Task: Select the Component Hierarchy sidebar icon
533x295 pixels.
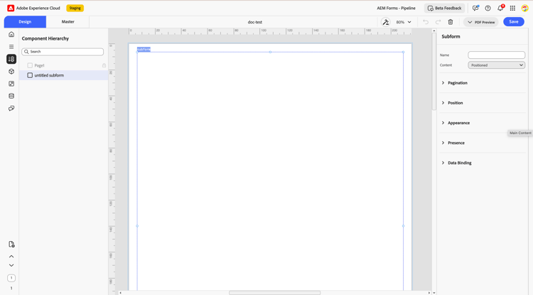Action: [11, 59]
